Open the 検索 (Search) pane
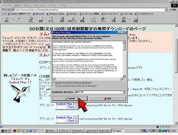Viewport: 178px width, 135px height. [62, 20]
